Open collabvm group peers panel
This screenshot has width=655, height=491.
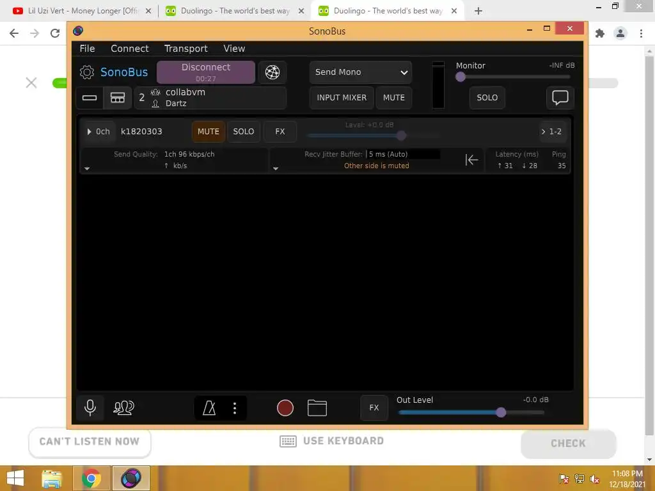tap(210, 98)
